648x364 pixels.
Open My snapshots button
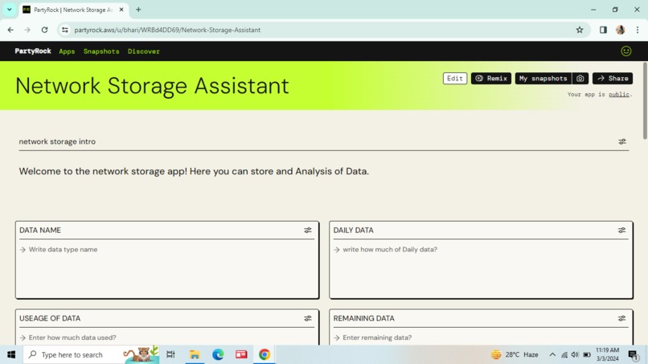pyautogui.click(x=543, y=79)
